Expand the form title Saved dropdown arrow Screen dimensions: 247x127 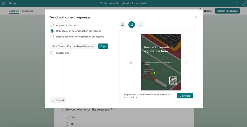(148, 3)
